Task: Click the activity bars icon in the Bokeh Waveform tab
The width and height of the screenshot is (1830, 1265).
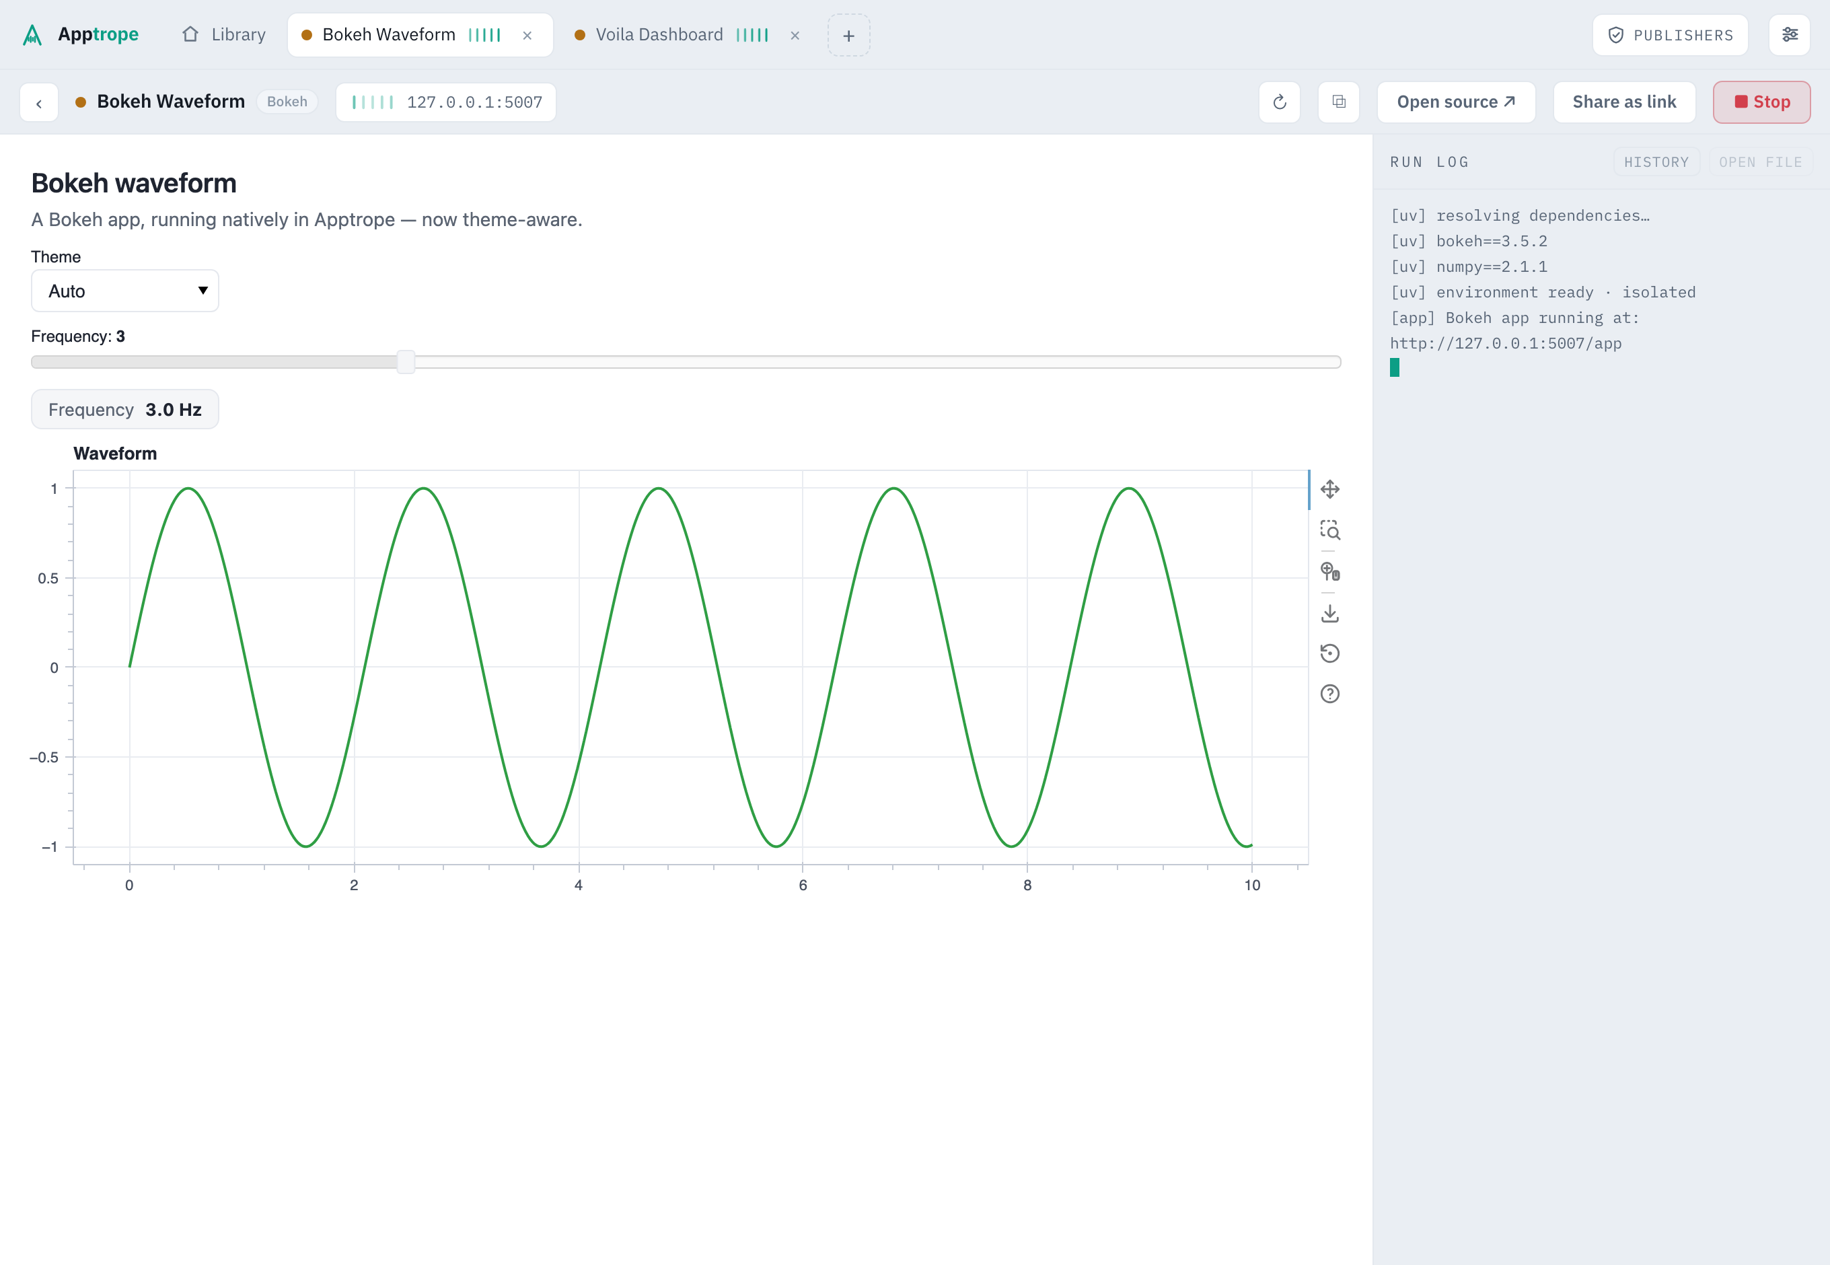Action: pos(484,35)
